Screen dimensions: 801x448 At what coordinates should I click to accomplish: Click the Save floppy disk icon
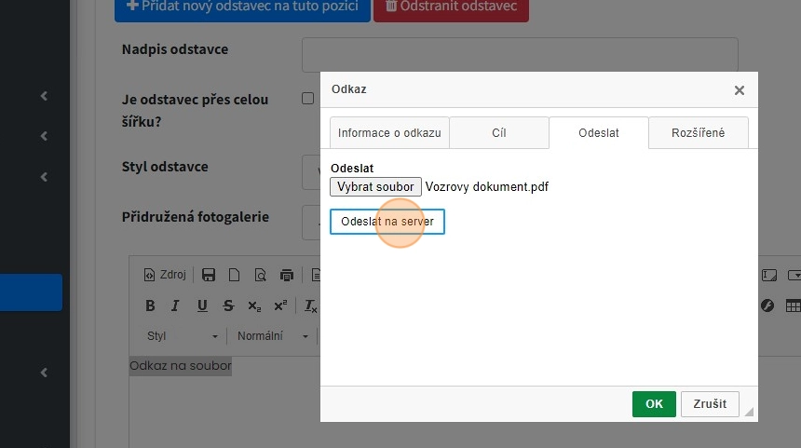[x=209, y=275]
